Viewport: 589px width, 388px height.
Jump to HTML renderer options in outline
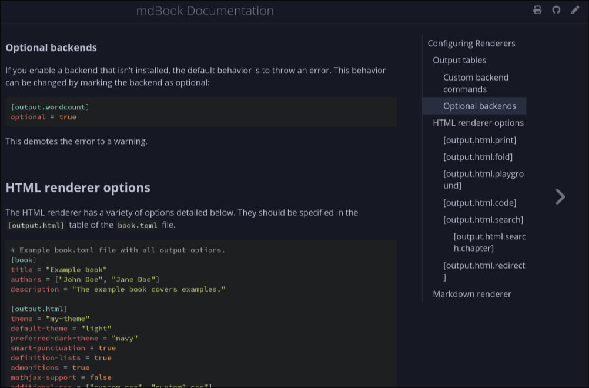tap(478, 123)
